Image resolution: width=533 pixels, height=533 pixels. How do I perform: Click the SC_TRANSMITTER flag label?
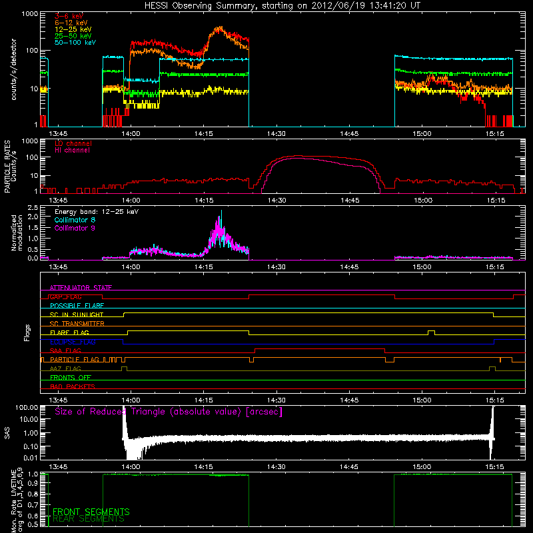(77, 324)
